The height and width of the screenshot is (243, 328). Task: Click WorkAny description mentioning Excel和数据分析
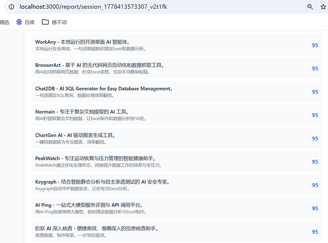pos(91,49)
